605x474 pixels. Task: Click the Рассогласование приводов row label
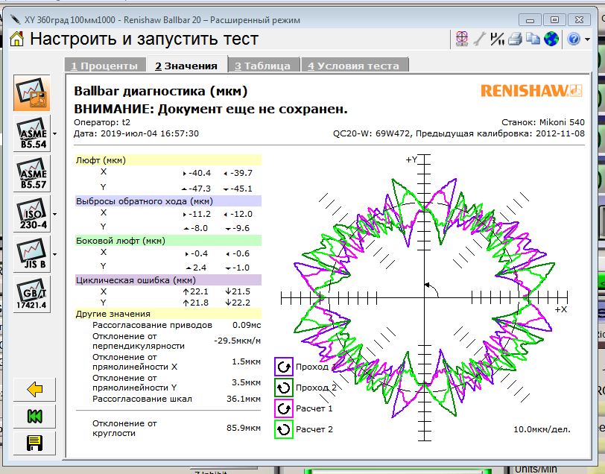point(152,325)
